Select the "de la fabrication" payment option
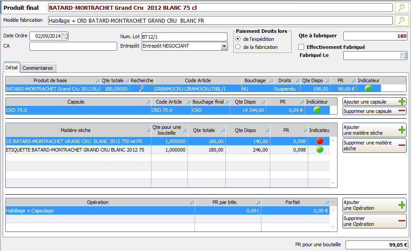The width and height of the screenshot is (411, 252). (238, 47)
